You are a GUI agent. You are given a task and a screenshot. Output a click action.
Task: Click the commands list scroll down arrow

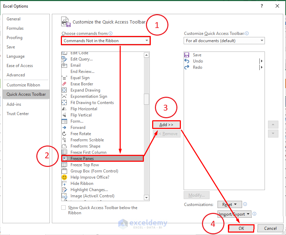pyautogui.click(x=147, y=197)
